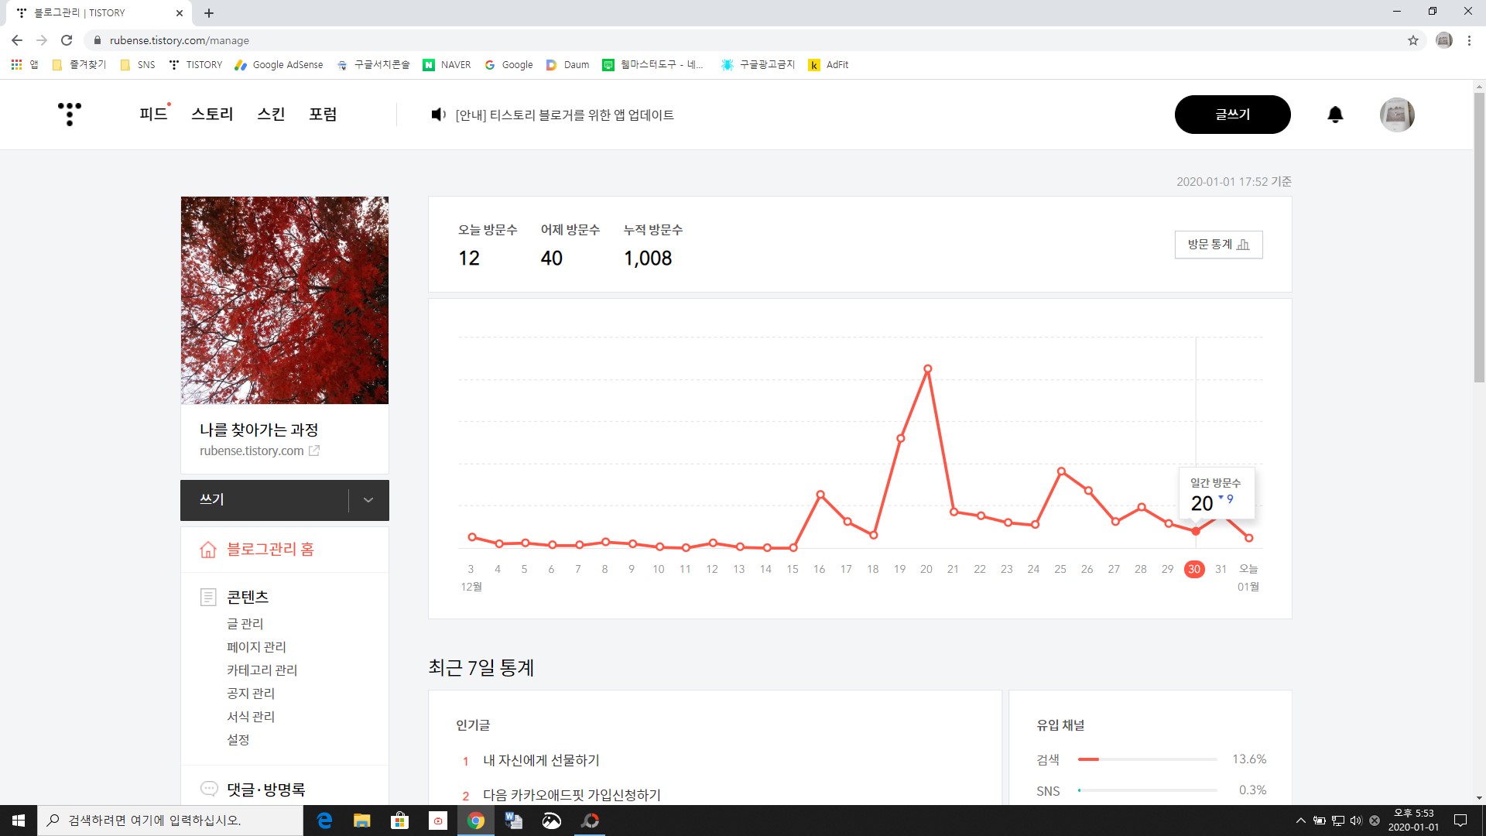
Task: Open Chrome's three-dot menu
Action: tap(1469, 40)
